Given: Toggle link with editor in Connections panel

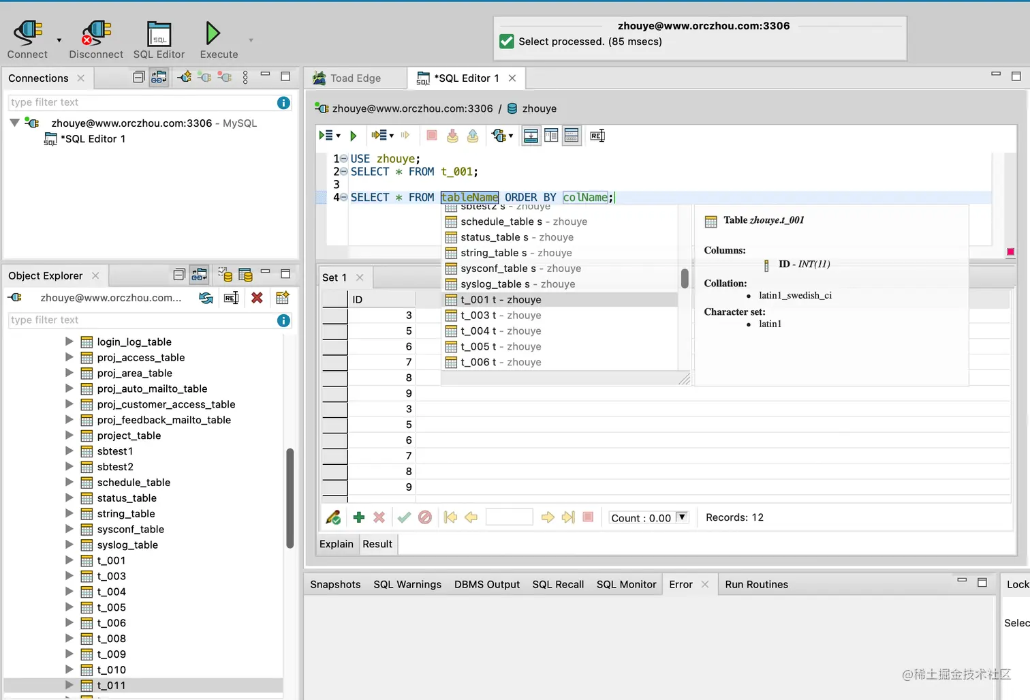Looking at the screenshot, I should (x=159, y=76).
